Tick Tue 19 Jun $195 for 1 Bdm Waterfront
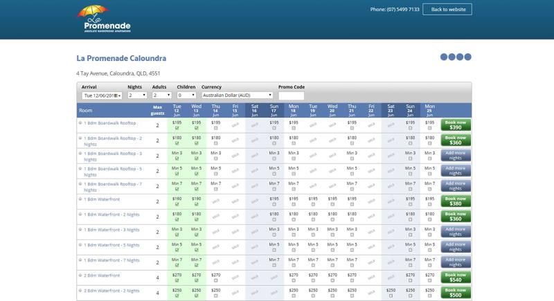 point(313,204)
